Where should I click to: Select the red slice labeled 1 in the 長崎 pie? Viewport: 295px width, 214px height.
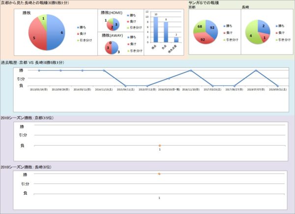[265, 38]
